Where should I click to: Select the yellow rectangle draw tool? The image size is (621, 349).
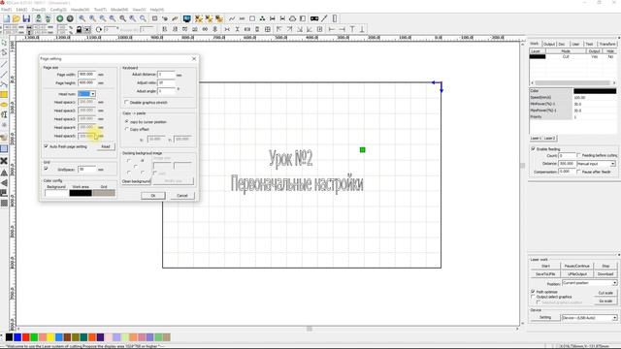(x=4, y=95)
